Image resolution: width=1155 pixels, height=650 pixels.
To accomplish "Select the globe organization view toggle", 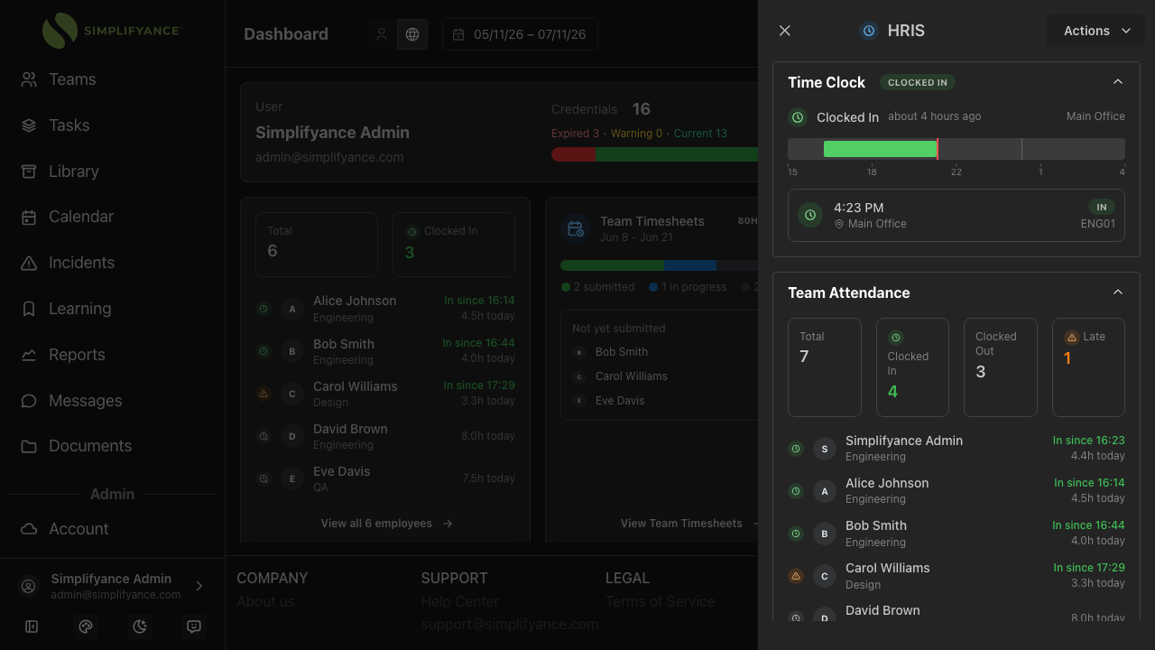I will click(x=412, y=34).
